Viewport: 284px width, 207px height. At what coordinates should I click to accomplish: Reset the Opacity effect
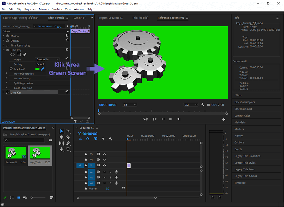pos(67,40)
